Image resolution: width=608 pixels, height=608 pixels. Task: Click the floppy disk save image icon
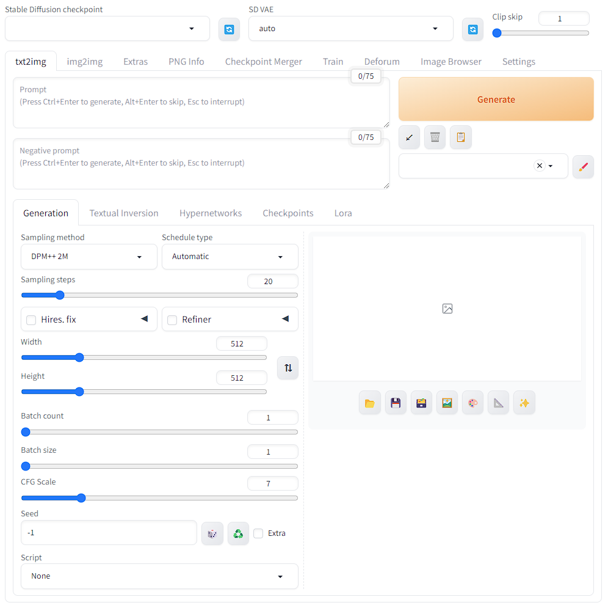click(396, 403)
